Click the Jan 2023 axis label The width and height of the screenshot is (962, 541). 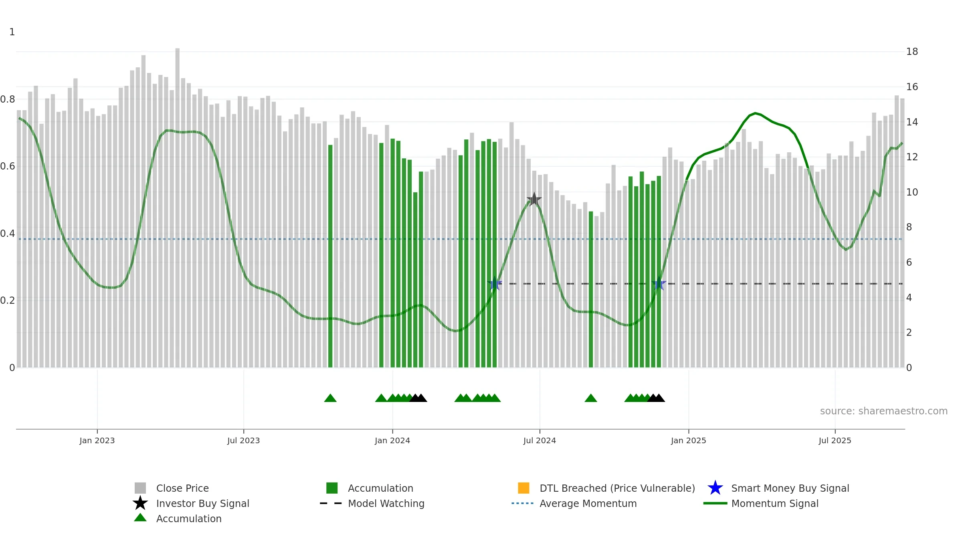[x=97, y=441]
